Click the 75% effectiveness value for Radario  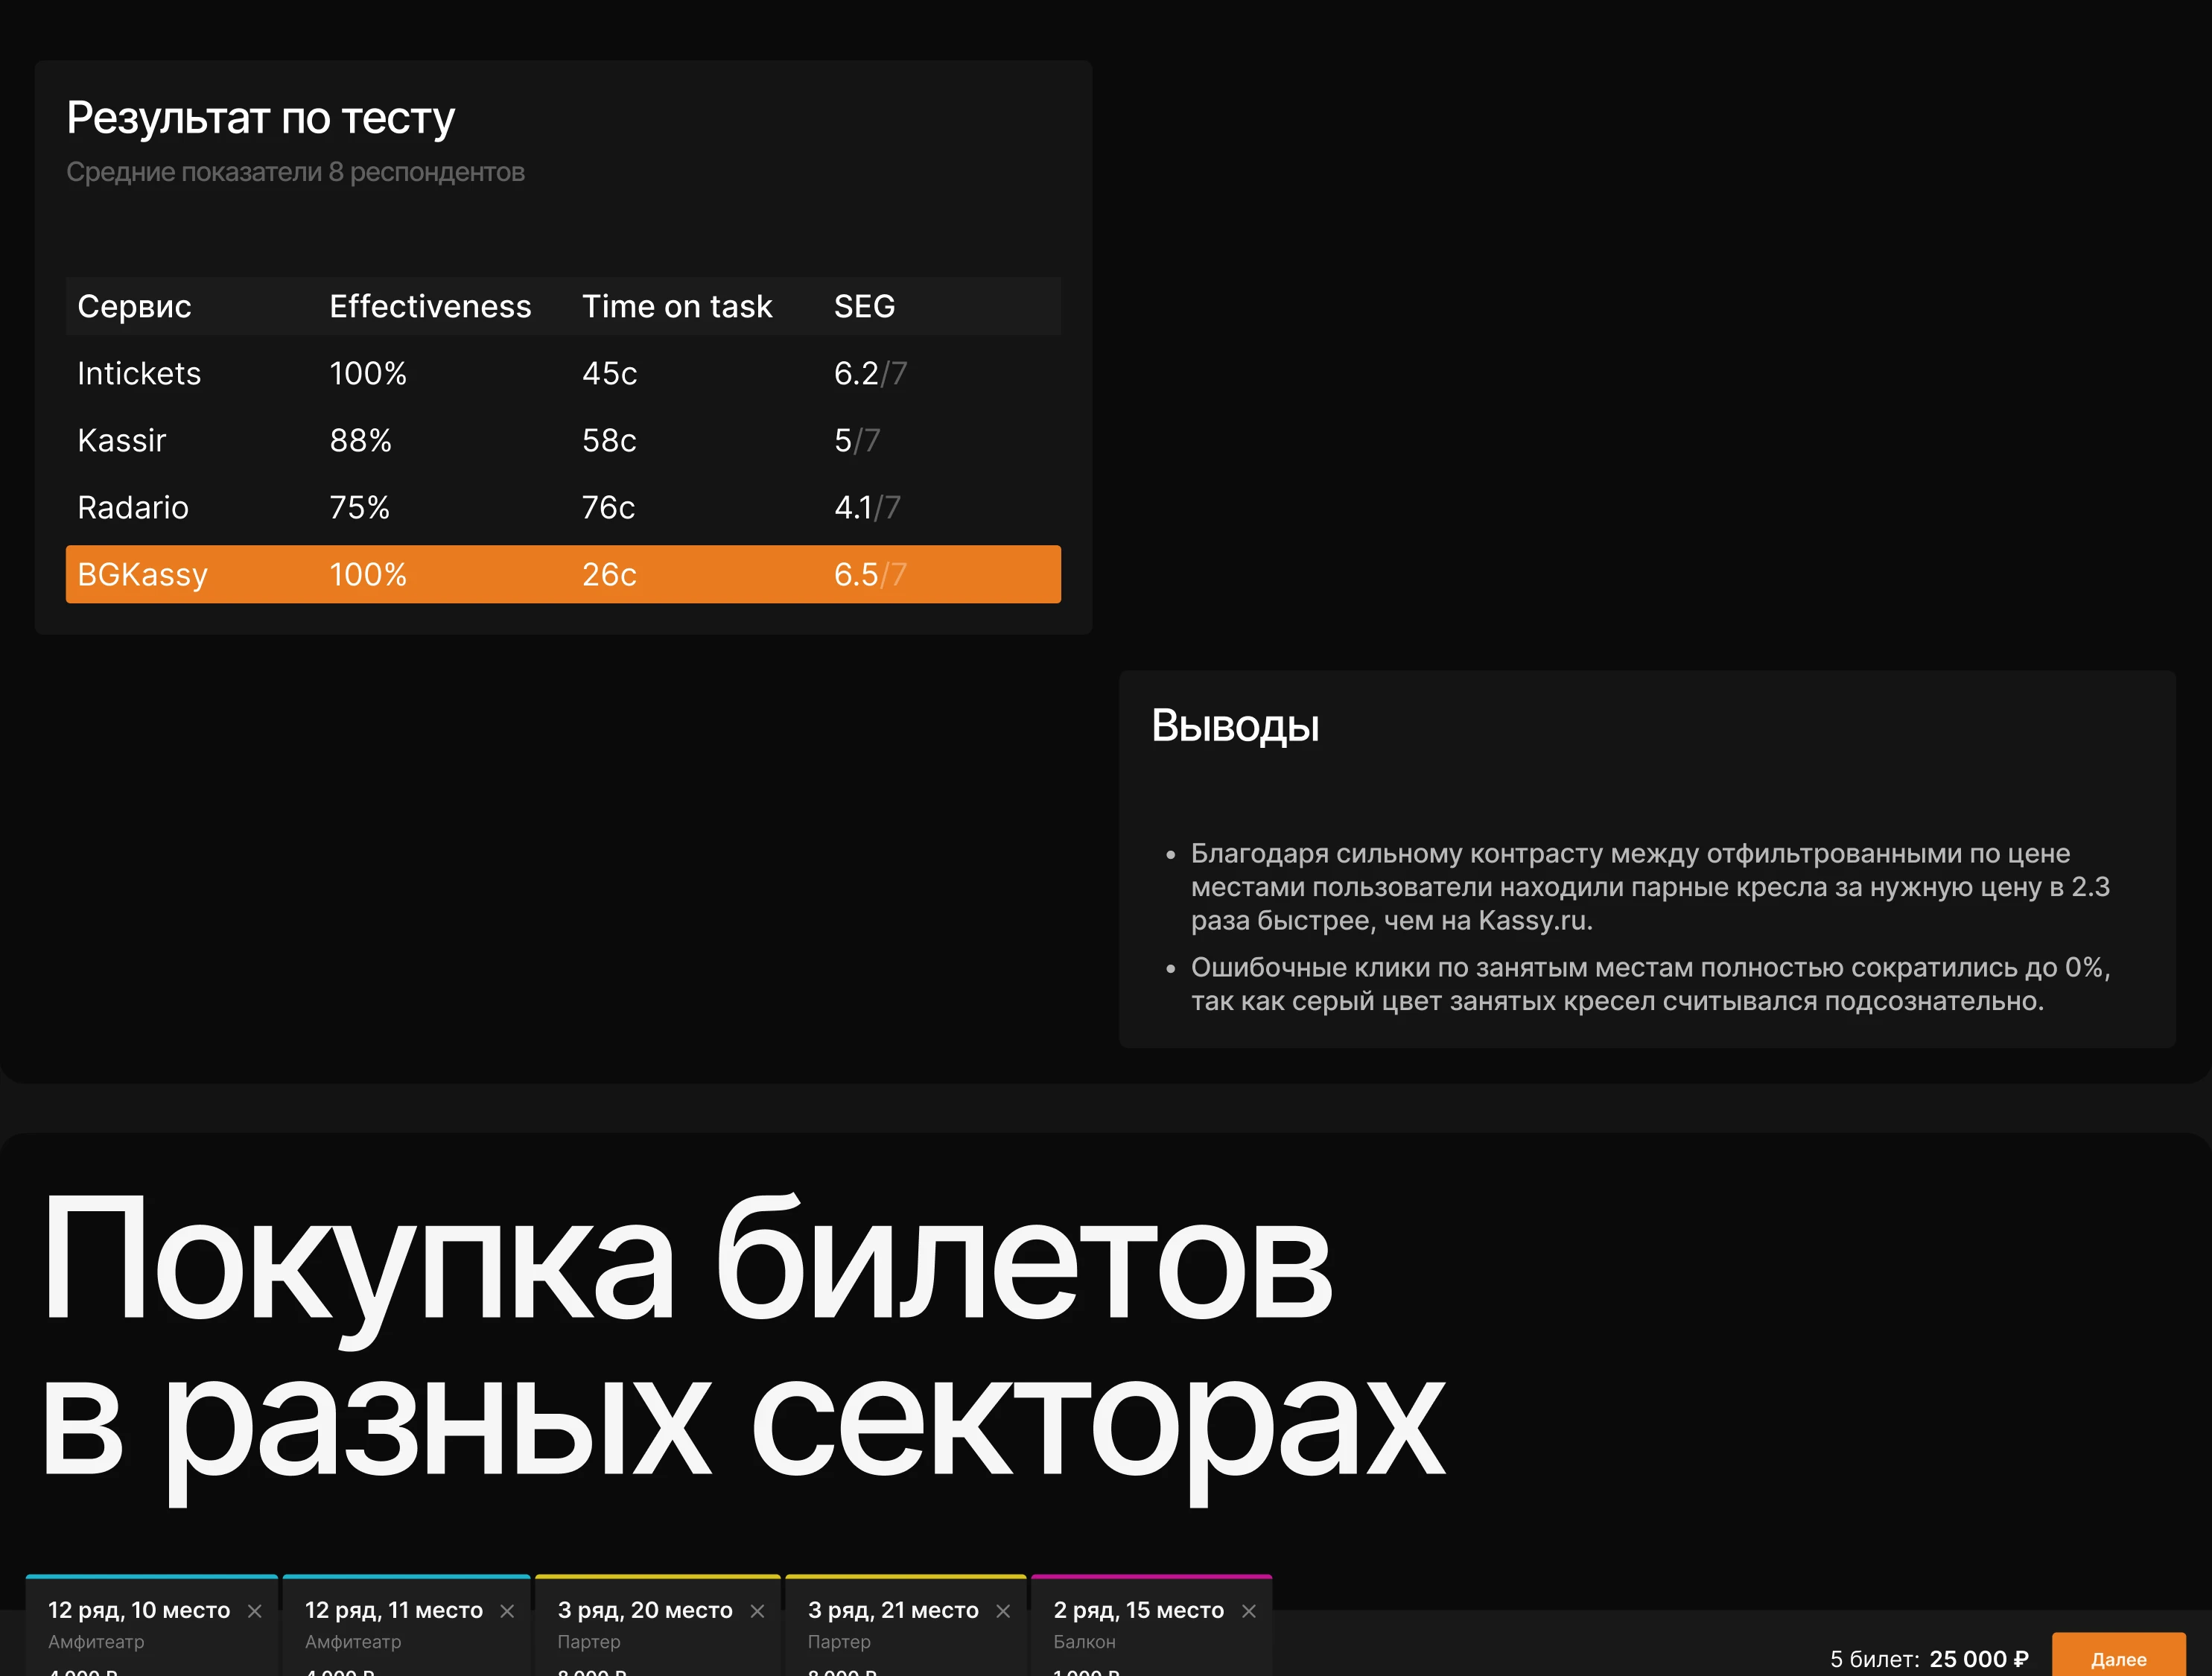point(360,507)
